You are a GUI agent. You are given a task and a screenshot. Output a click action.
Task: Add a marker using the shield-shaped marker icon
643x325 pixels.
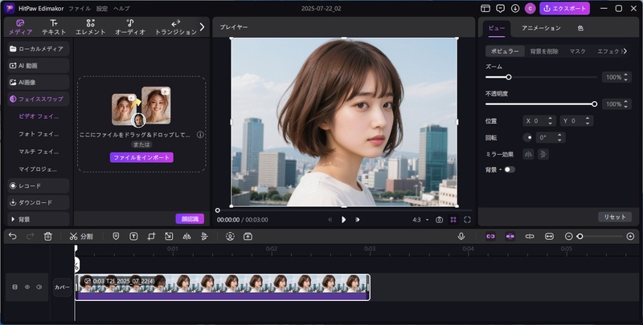pyautogui.click(x=116, y=236)
